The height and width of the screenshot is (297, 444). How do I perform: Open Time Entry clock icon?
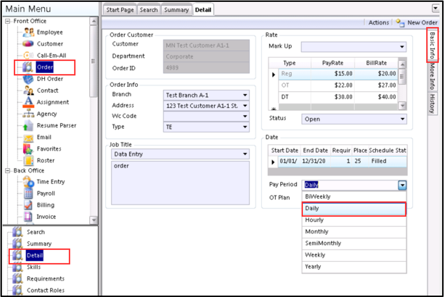[28, 181]
